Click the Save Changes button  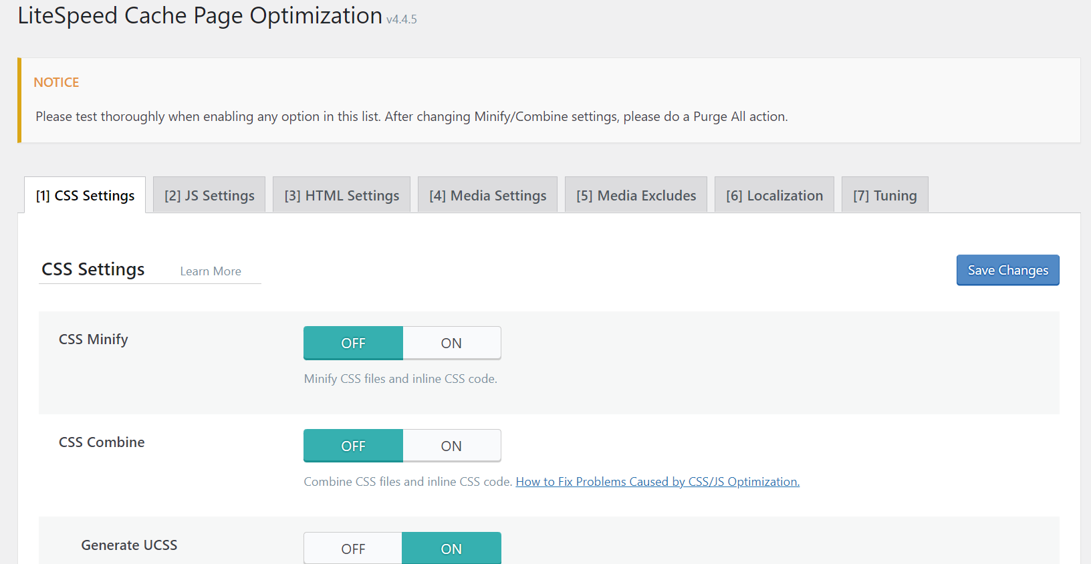(x=1008, y=270)
